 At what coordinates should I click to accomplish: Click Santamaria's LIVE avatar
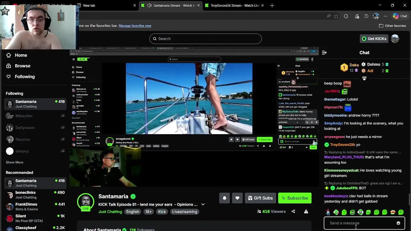(x=85, y=202)
